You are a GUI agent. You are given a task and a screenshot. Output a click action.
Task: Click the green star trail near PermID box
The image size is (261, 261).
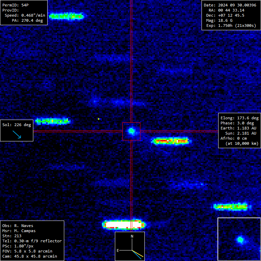tap(66, 16)
